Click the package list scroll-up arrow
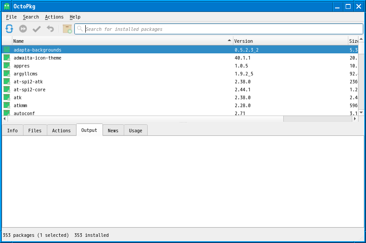The height and width of the screenshot is (243, 366). click(361, 39)
